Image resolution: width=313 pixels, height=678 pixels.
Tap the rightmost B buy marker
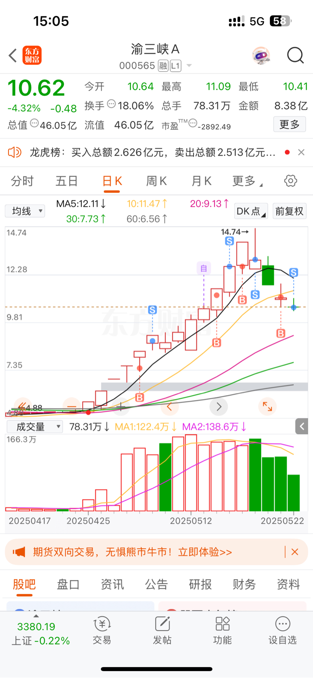tap(281, 333)
